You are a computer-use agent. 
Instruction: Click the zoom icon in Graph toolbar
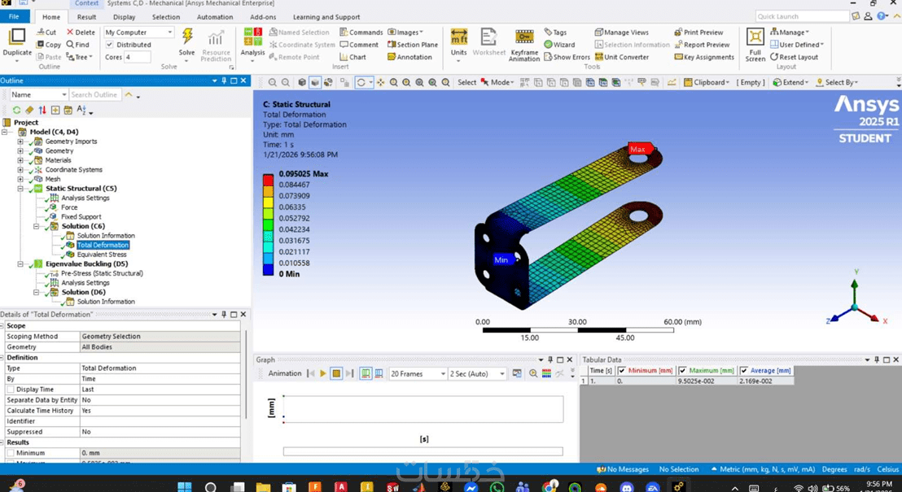(x=533, y=373)
